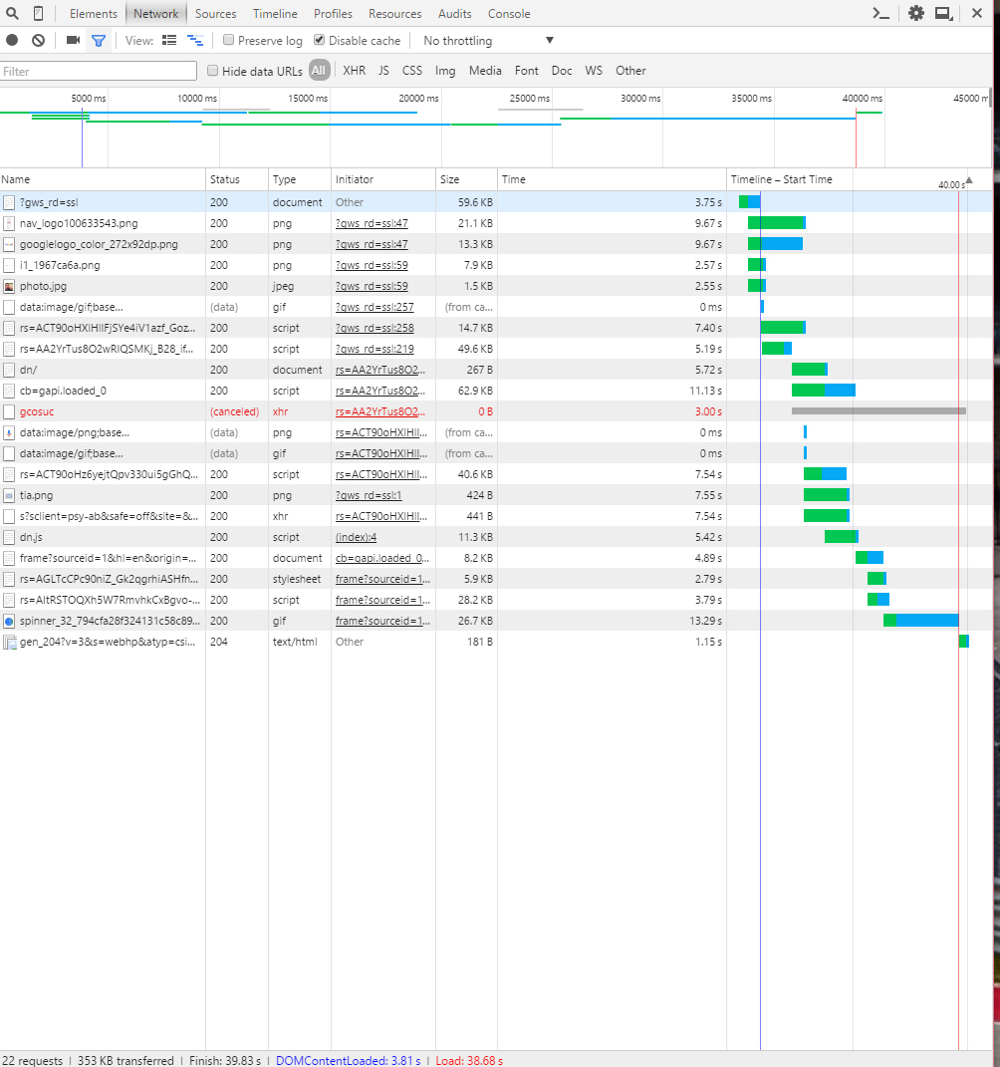
Task: Select the dn.js request row
Action: click(x=496, y=537)
